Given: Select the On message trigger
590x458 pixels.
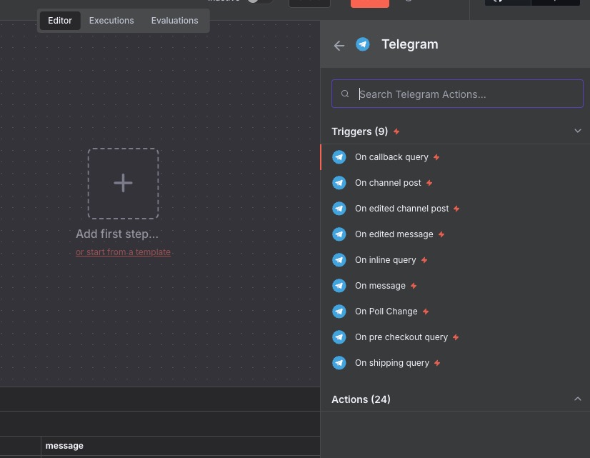Looking at the screenshot, I should 455,286.
